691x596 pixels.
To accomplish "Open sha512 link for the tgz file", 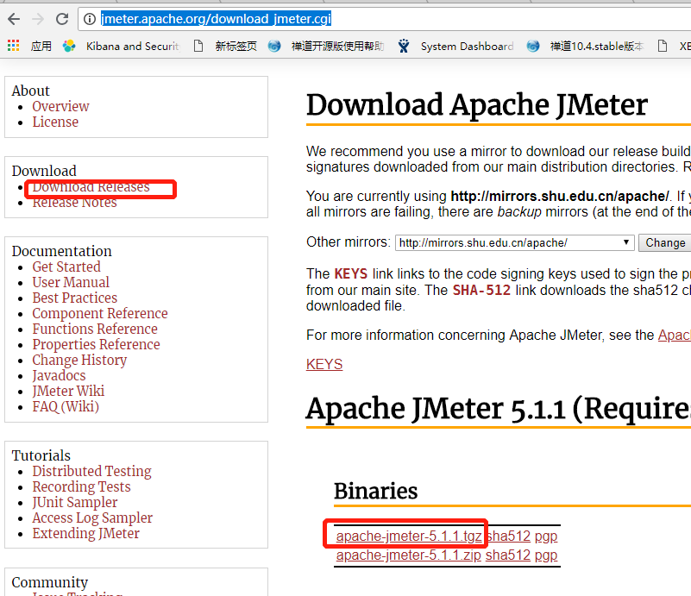I will pos(509,536).
